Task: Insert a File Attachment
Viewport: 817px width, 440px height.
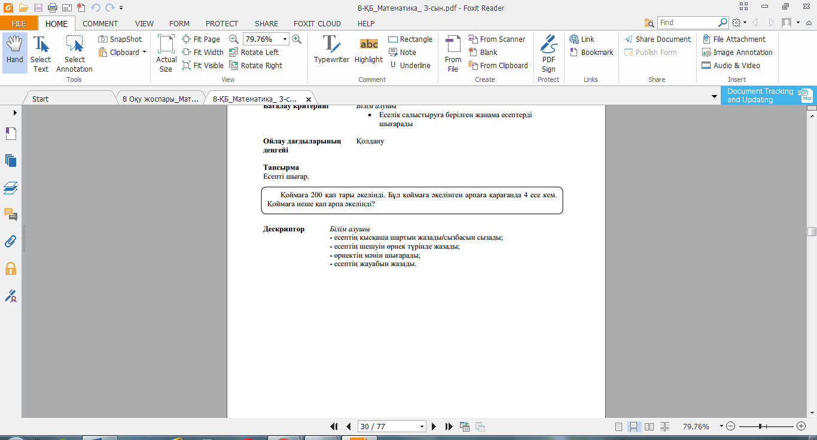Action: (x=734, y=39)
